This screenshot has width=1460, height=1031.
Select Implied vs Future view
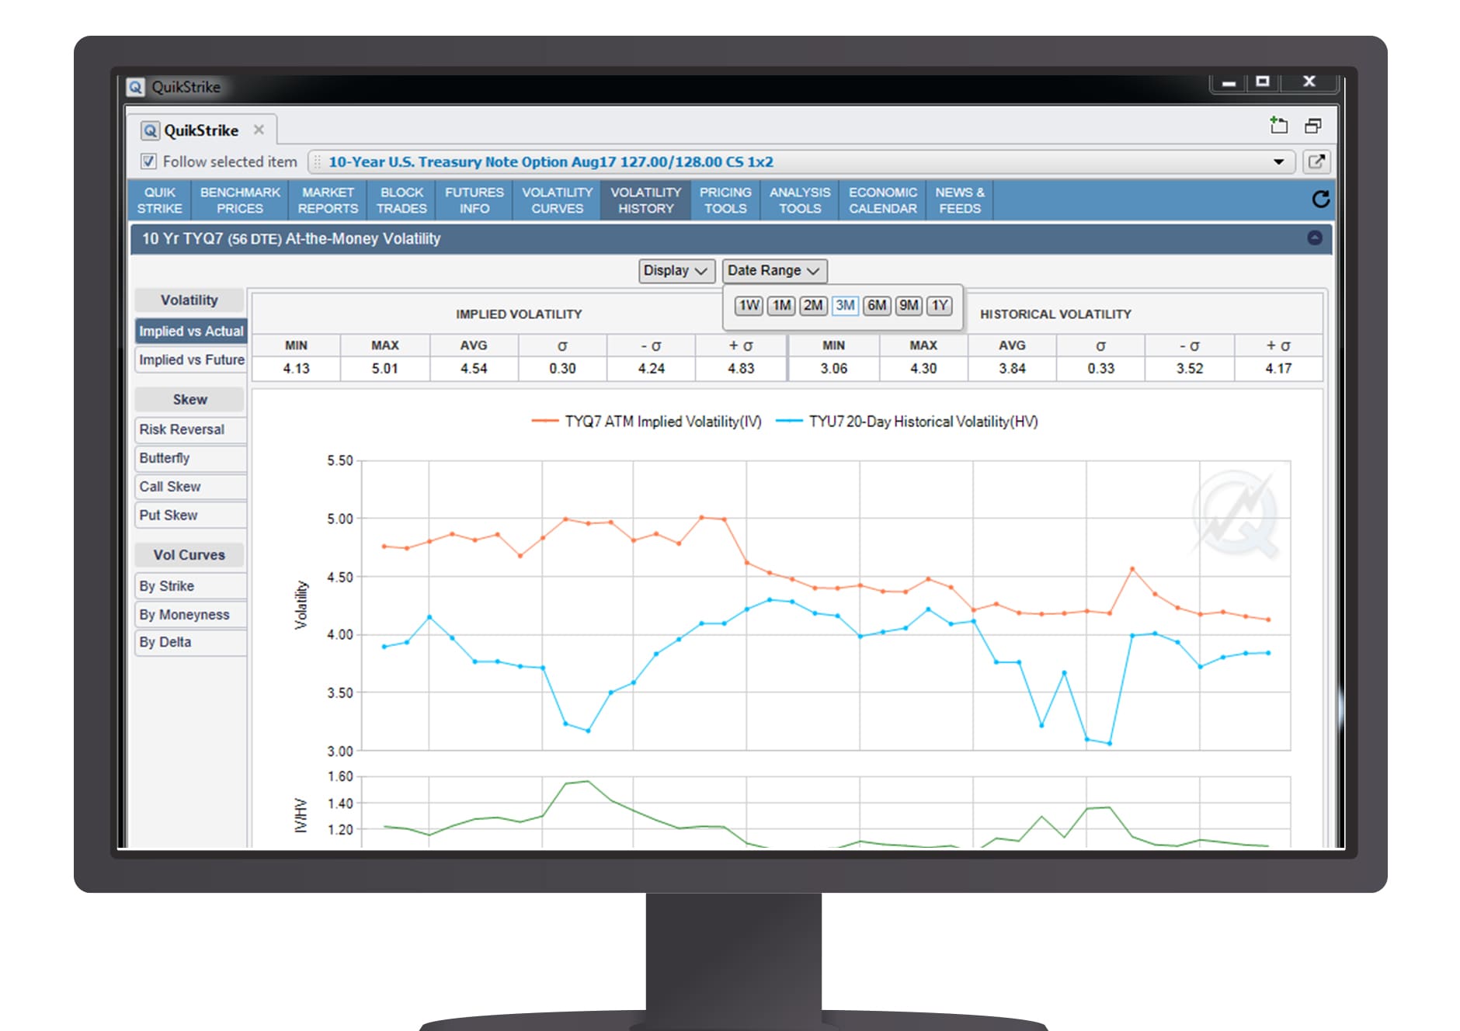191,359
